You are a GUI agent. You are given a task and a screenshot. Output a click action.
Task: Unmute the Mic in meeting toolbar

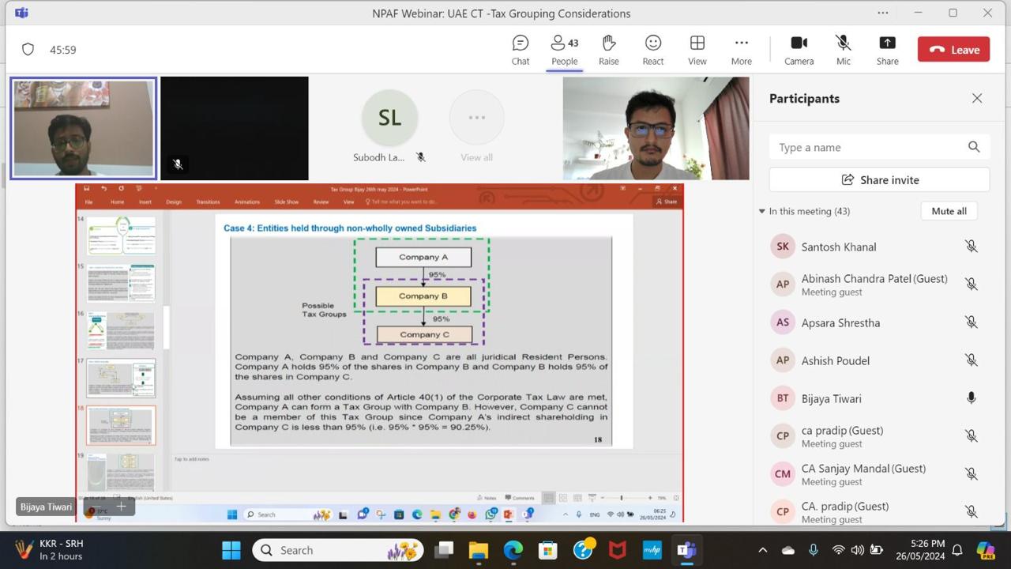pos(843,49)
